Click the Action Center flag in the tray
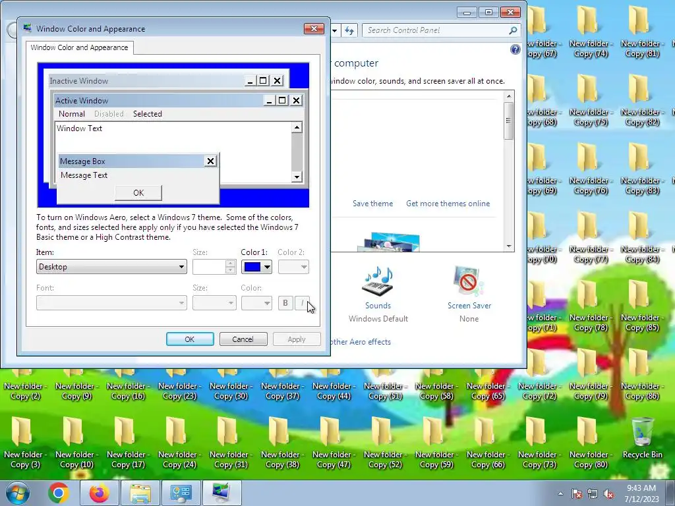Image resolution: width=675 pixels, height=506 pixels. point(577,493)
